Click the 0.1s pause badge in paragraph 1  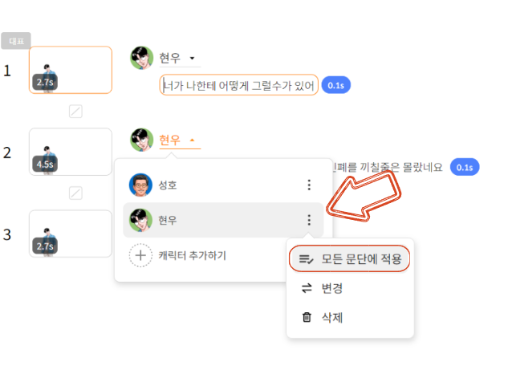[336, 85]
